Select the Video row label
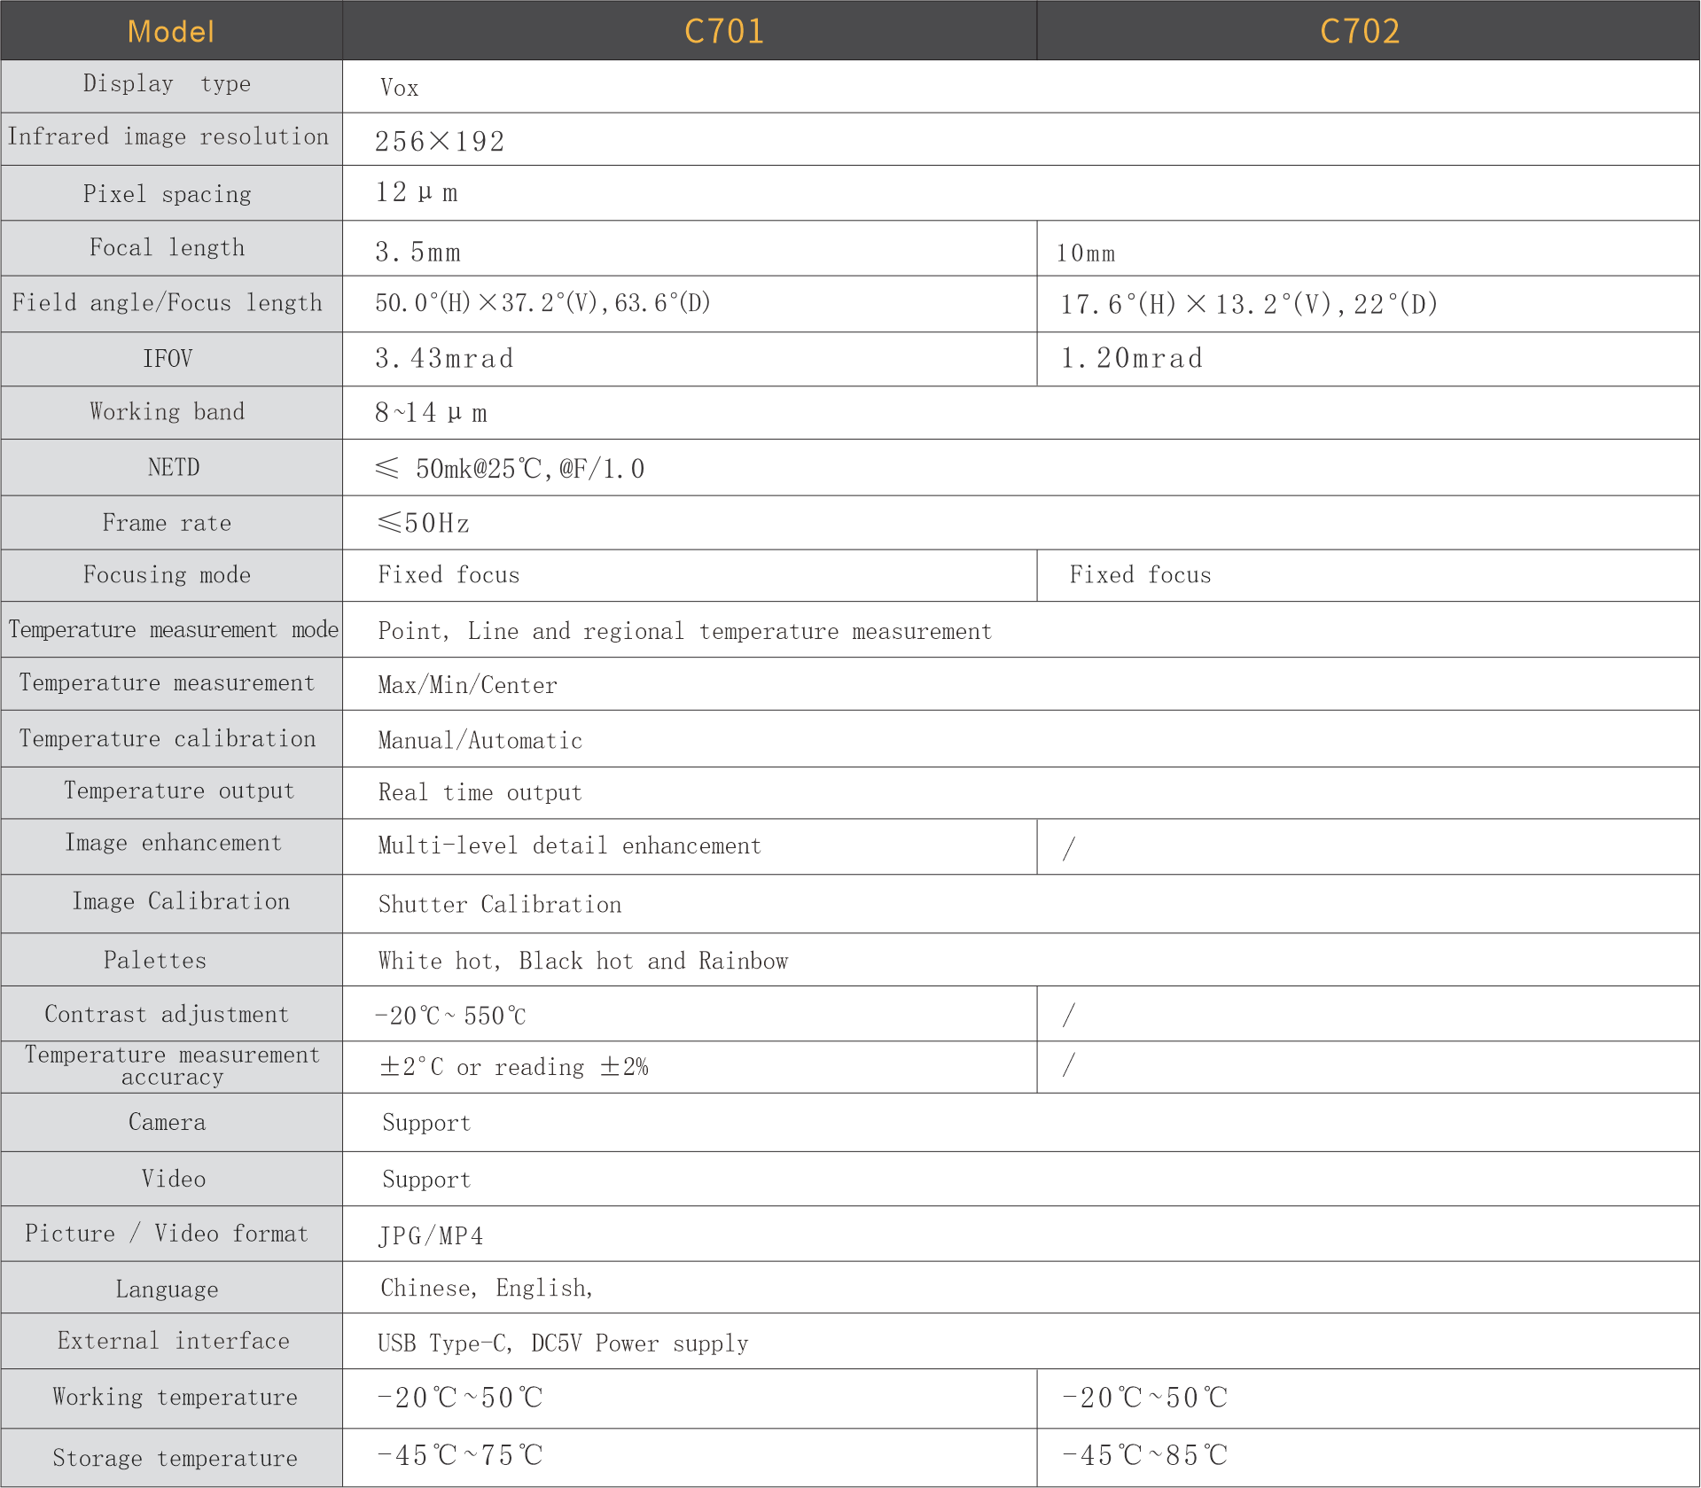The width and height of the screenshot is (1701, 1488). pyautogui.click(x=173, y=1179)
